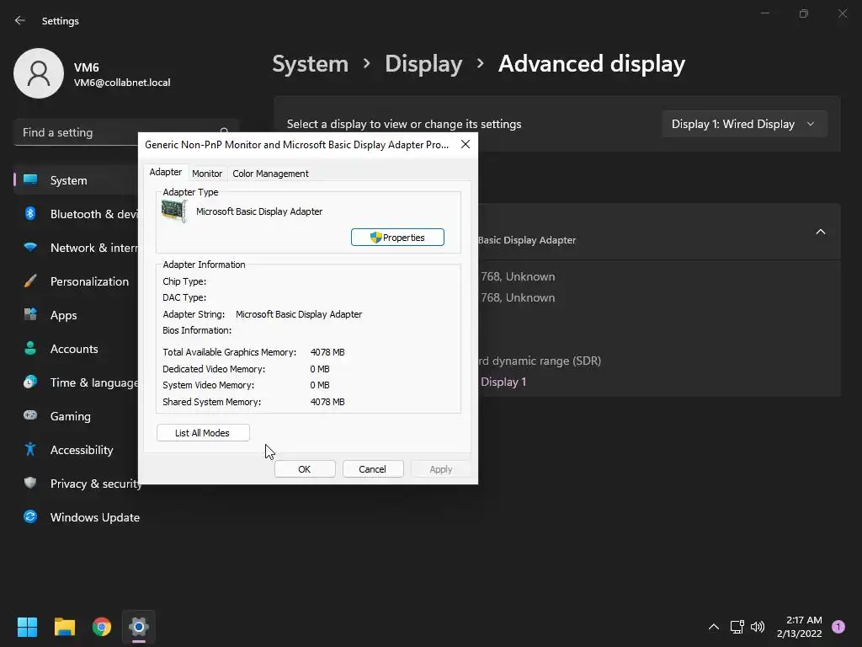Image resolution: width=862 pixels, height=647 pixels.
Task: Go to Display in the breadcrumb
Action: click(423, 64)
